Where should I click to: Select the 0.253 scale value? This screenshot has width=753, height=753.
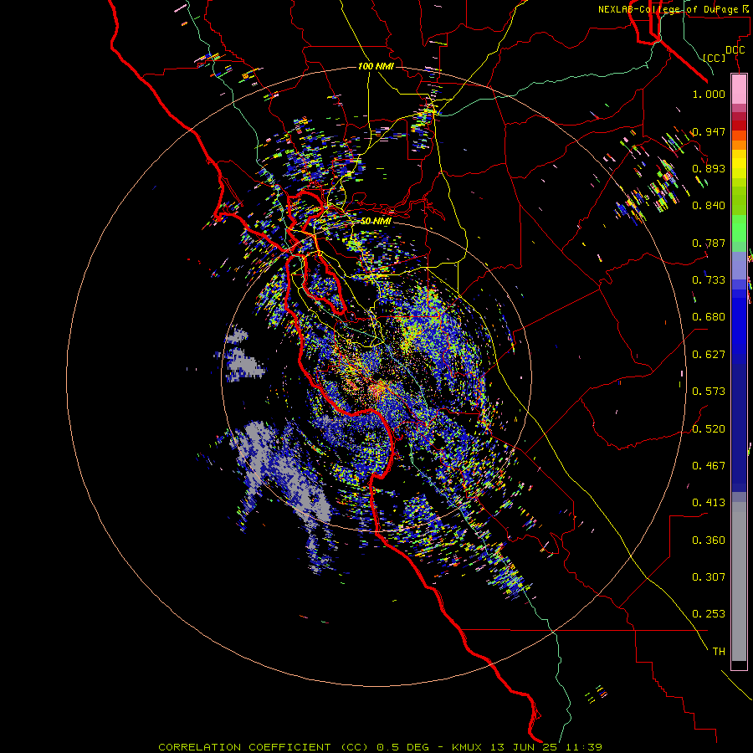pyautogui.click(x=709, y=614)
